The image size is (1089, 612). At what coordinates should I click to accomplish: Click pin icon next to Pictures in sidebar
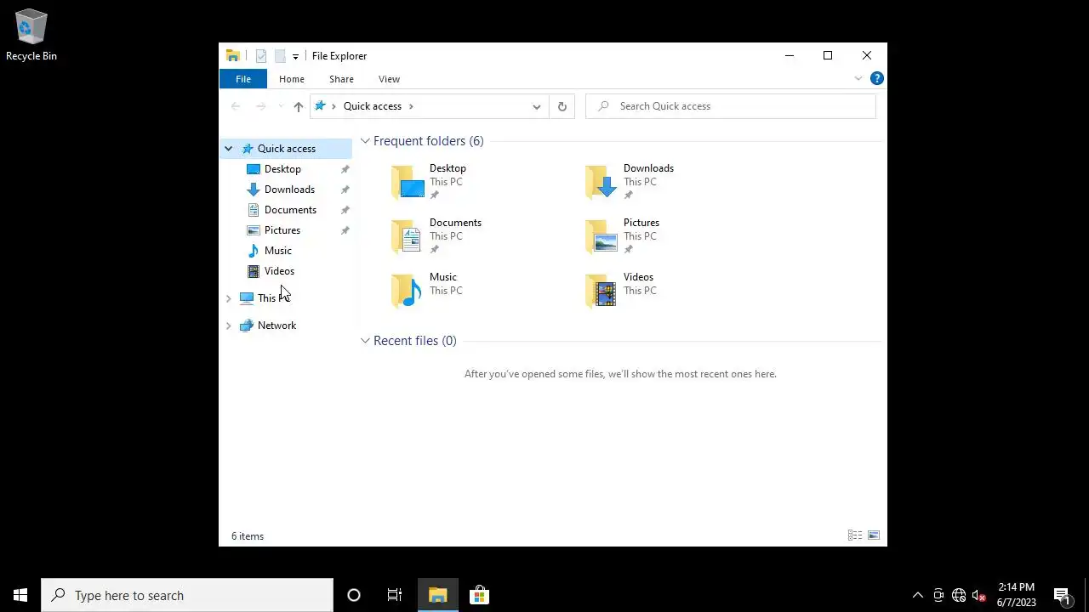click(x=345, y=230)
